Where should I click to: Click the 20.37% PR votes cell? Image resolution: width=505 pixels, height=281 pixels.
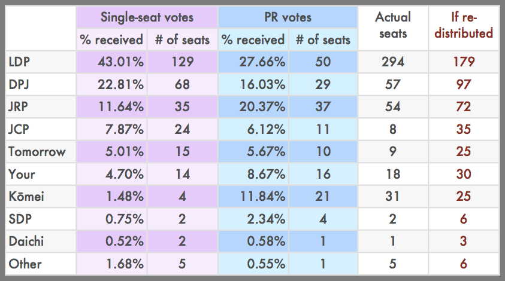coord(253,107)
